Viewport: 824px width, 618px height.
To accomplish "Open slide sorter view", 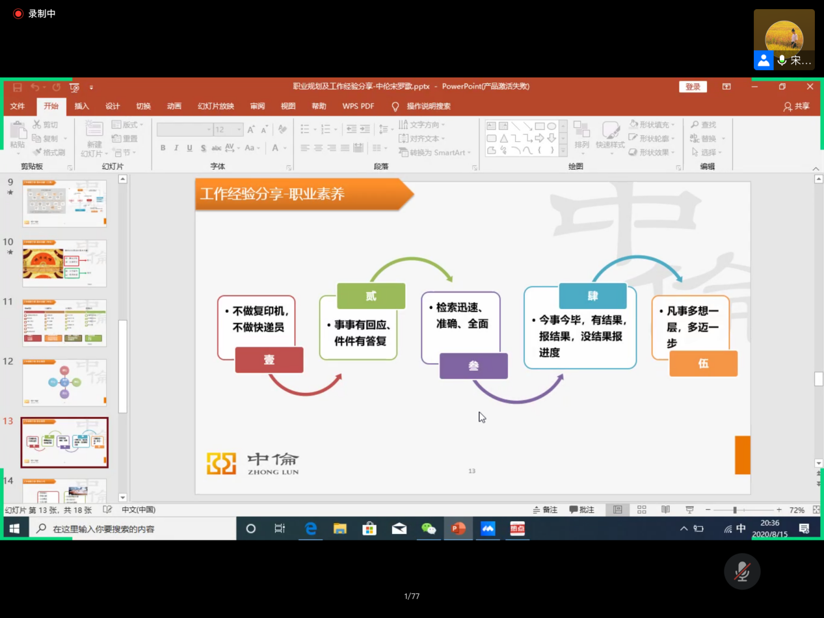I will pos(641,510).
